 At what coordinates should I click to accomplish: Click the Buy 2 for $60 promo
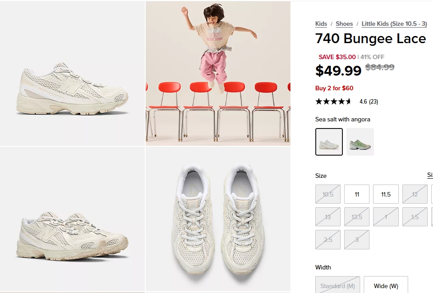click(x=334, y=88)
